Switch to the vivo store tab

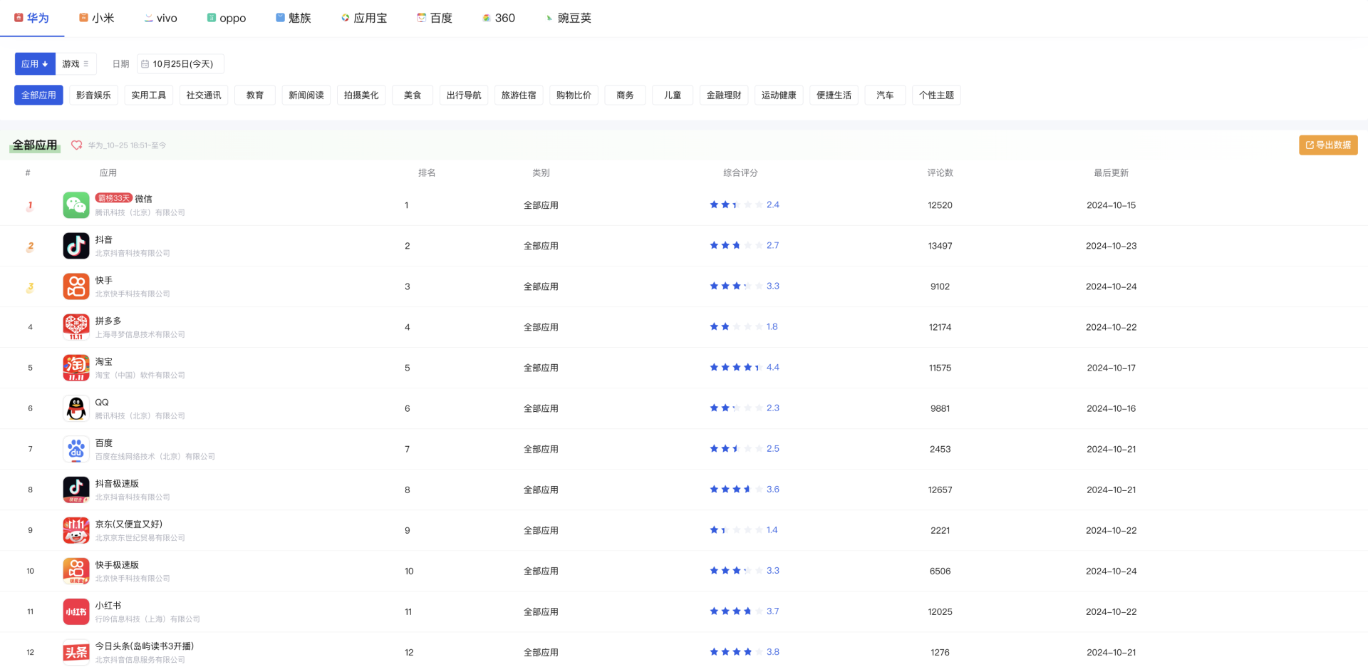pyautogui.click(x=160, y=18)
